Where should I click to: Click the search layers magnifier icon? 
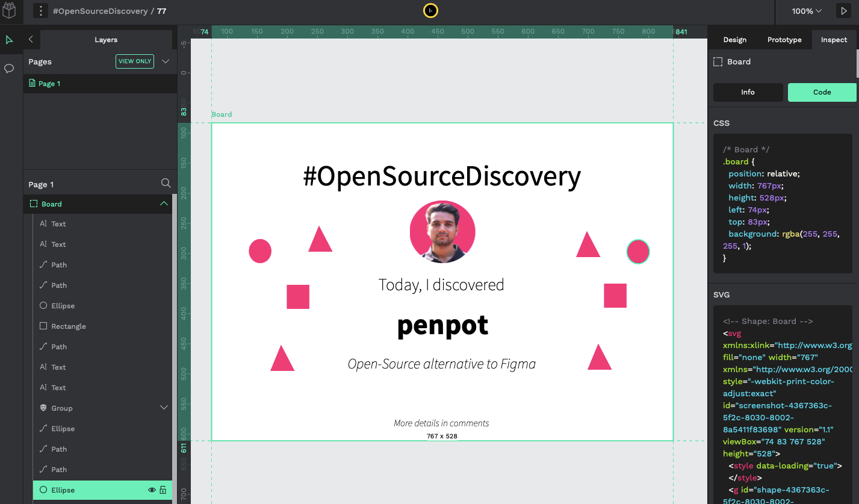click(166, 184)
